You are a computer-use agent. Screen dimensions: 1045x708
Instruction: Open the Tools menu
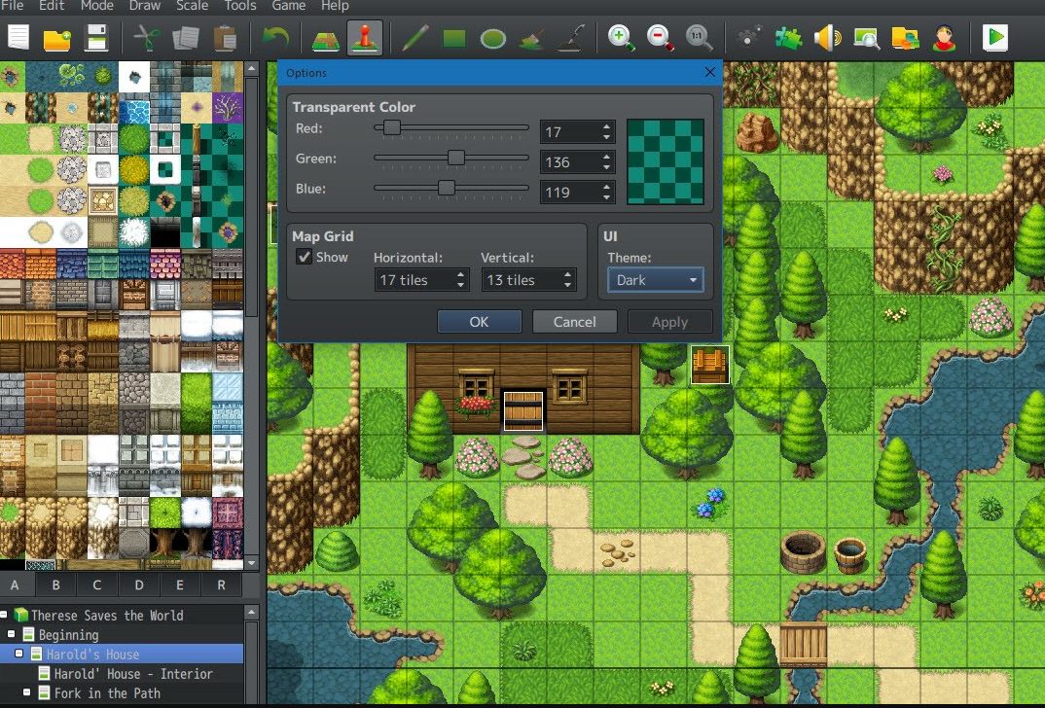tap(240, 5)
